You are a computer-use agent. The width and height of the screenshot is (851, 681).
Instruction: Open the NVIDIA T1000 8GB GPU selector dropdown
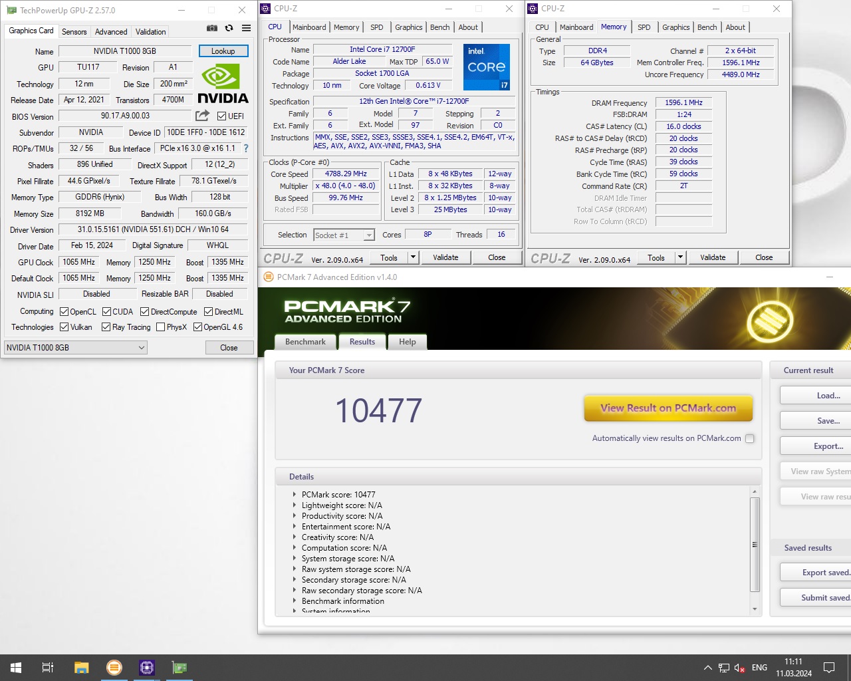click(x=75, y=347)
